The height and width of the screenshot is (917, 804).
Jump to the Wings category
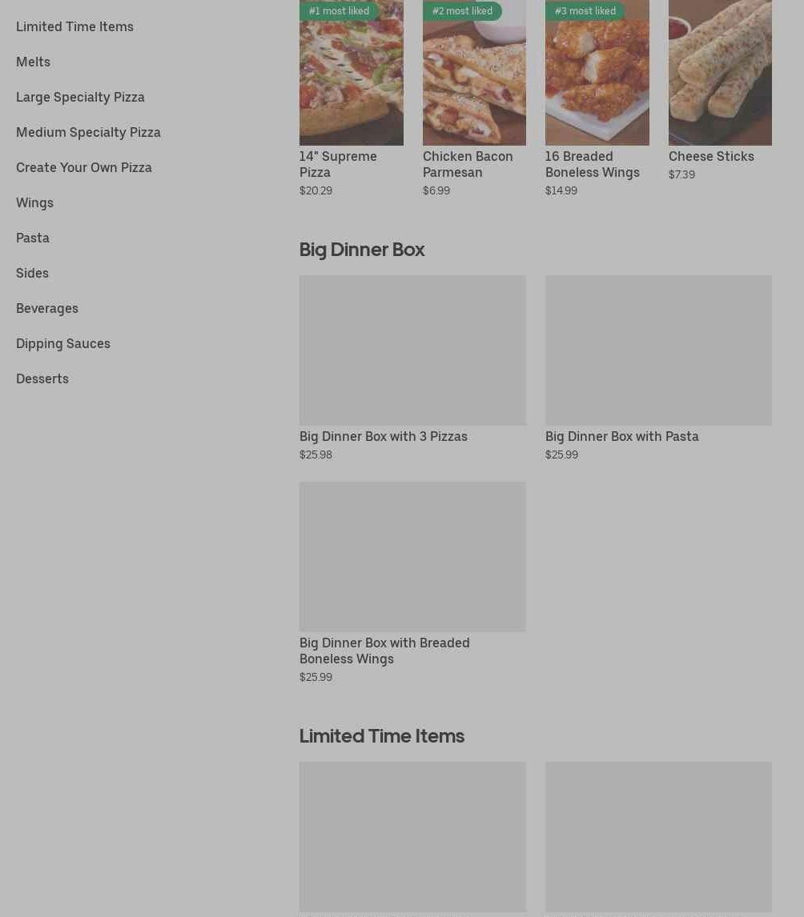click(x=34, y=202)
